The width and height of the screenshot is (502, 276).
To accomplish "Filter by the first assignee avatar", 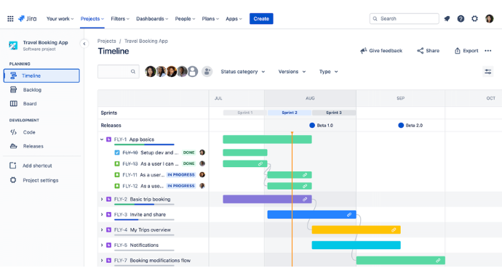I will 150,72.
